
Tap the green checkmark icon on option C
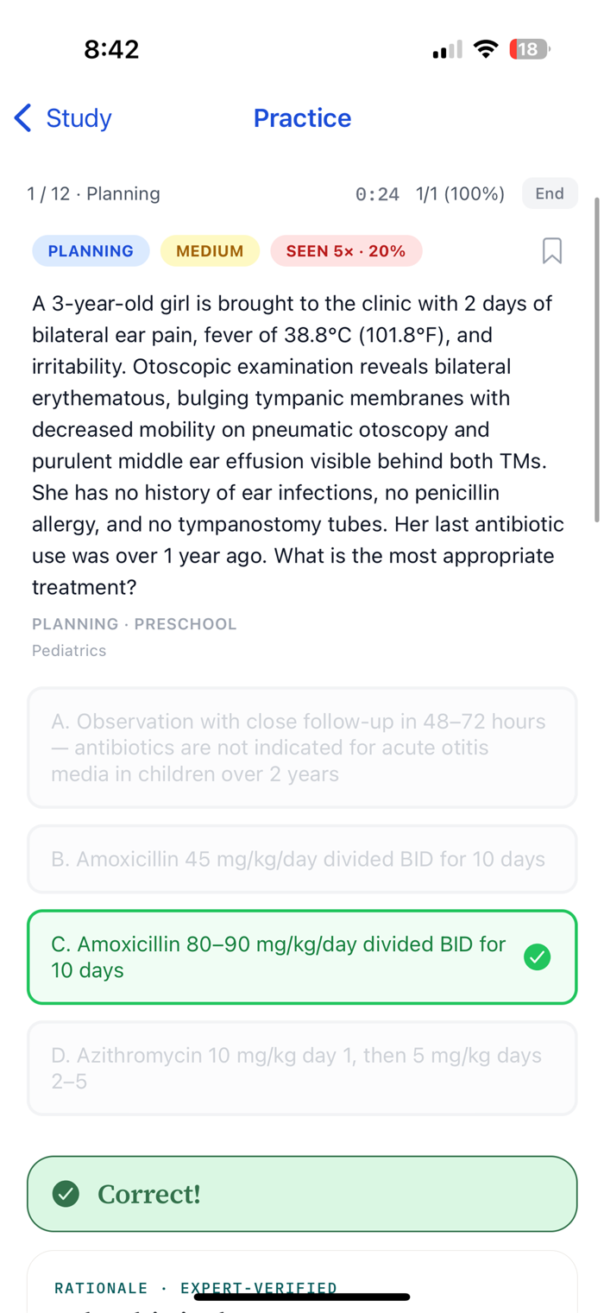[x=538, y=957]
